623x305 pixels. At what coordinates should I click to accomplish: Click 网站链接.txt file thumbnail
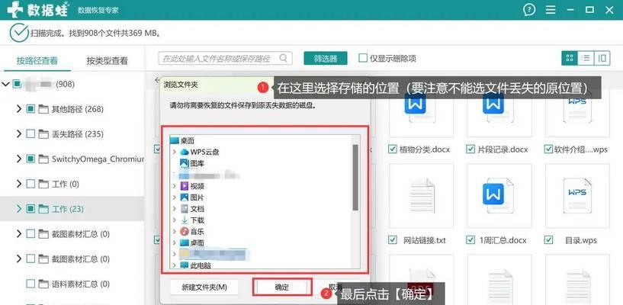(x=421, y=195)
